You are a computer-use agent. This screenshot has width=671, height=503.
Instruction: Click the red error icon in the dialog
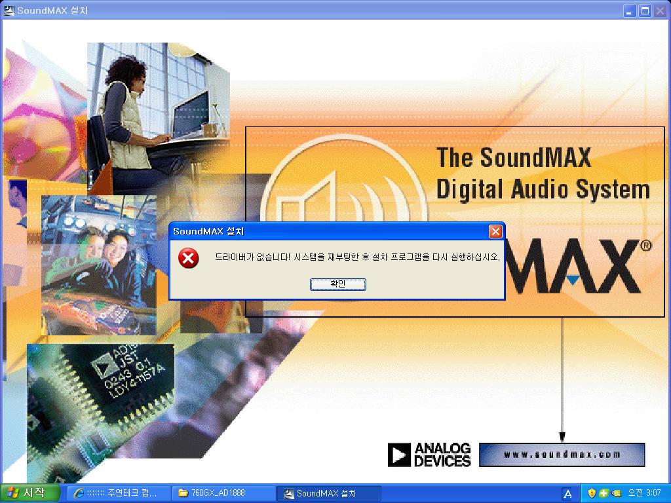(189, 259)
